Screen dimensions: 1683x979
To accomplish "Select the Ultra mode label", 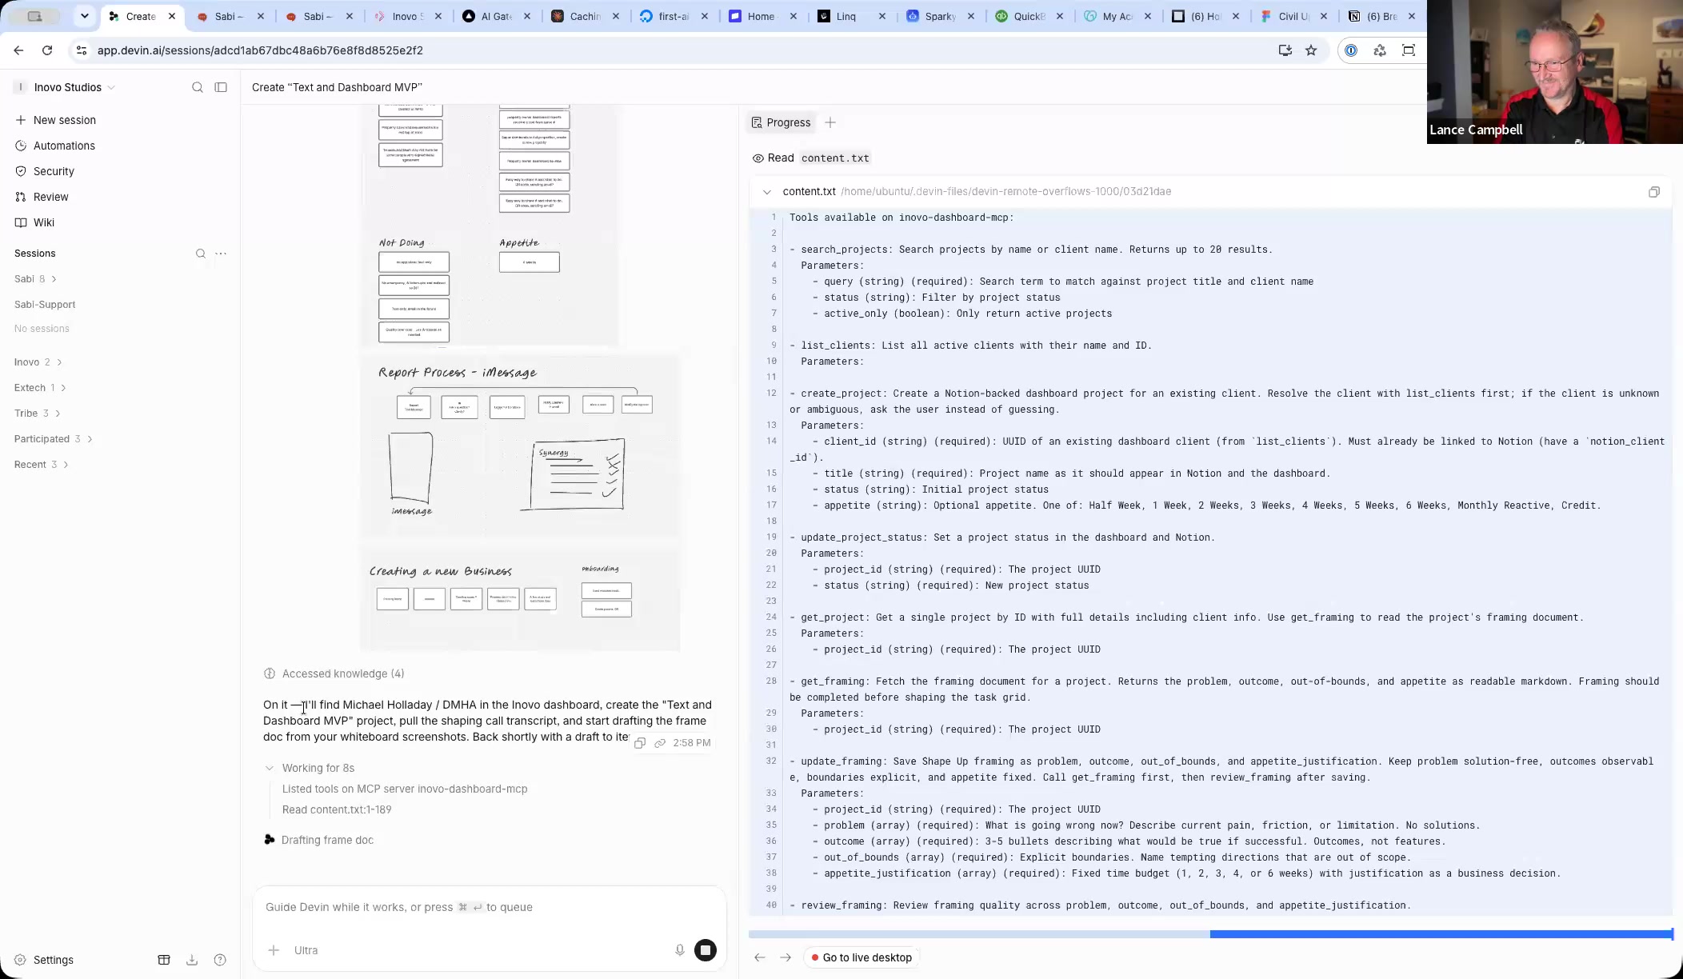I will [x=306, y=950].
